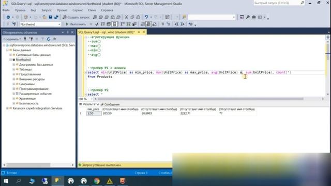Collapse the Northwind database node
The image size is (331, 186).
(10, 60)
